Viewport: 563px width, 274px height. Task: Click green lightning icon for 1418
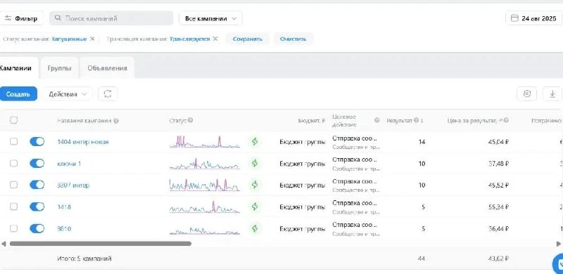255,207
